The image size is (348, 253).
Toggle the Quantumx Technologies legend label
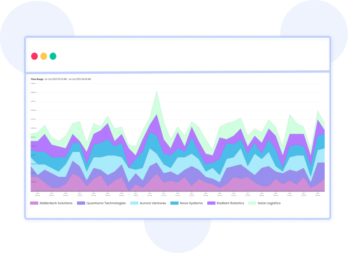pyautogui.click(x=106, y=203)
